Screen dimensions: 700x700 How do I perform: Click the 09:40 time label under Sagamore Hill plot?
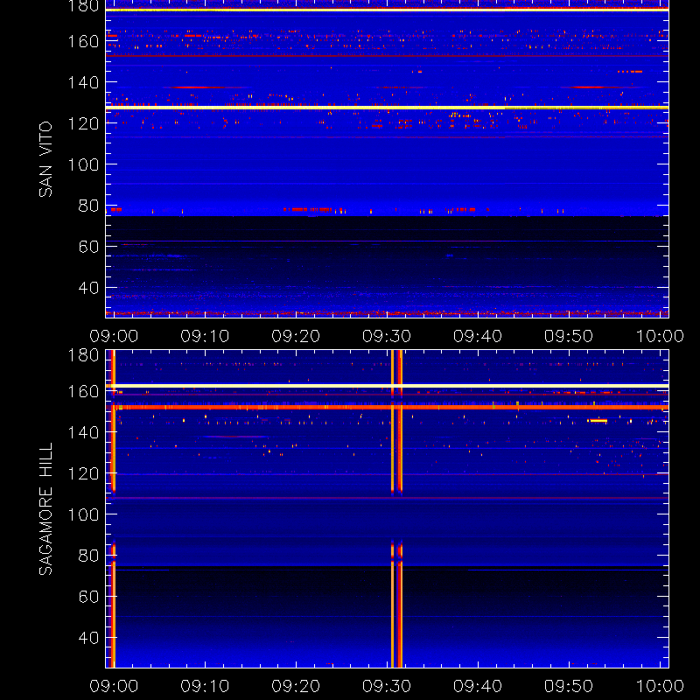point(478,686)
